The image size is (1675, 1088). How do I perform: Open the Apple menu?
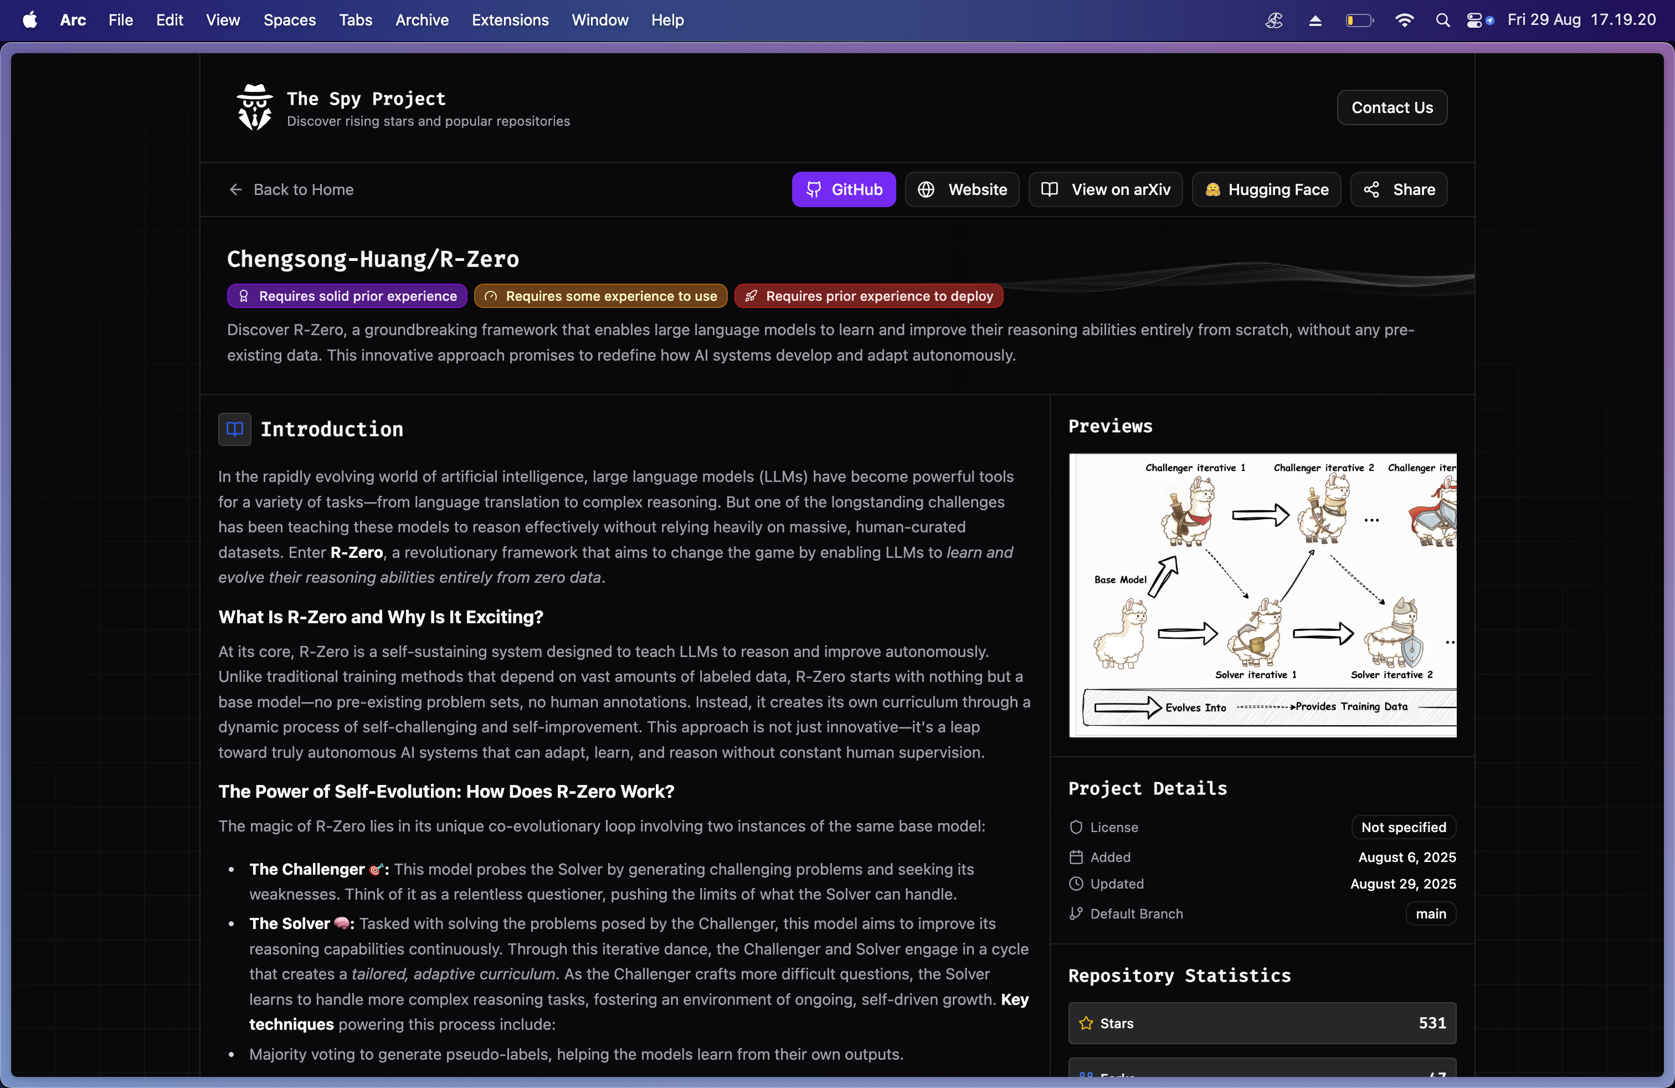pos(29,20)
